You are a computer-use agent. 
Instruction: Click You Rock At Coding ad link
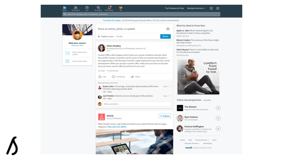(111, 20)
